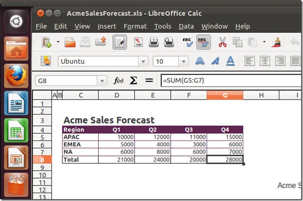
Task: Open the Paste options dropdown arrow
Action: click(x=264, y=42)
